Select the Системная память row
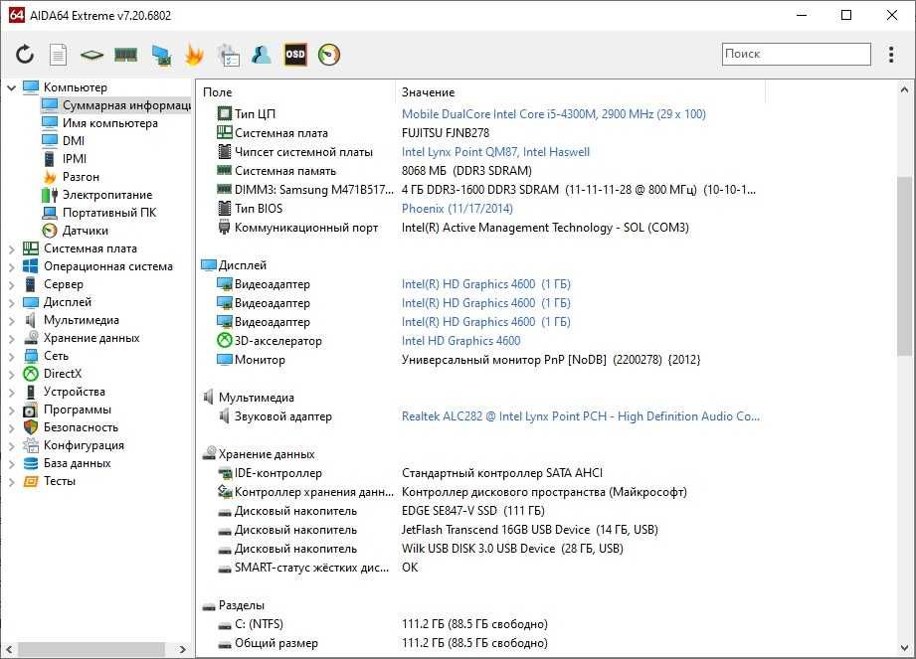The width and height of the screenshot is (916, 659). pyautogui.click(x=480, y=171)
